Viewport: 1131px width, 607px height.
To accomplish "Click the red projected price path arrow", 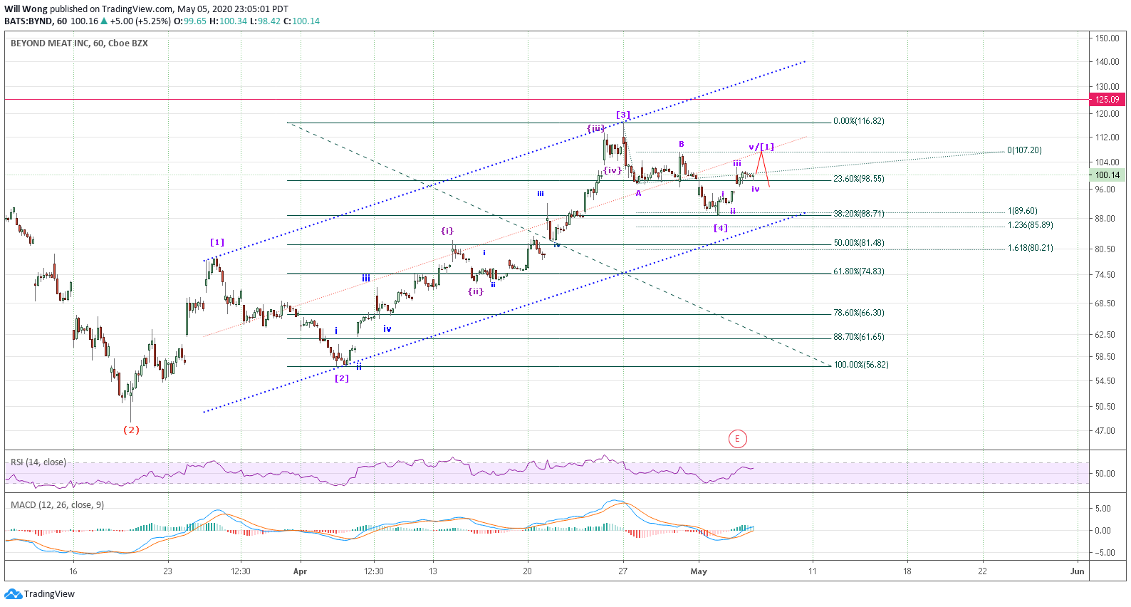I will coord(762,170).
